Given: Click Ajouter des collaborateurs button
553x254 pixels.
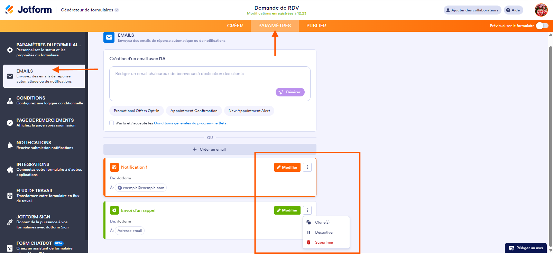Looking at the screenshot, I should (472, 10).
